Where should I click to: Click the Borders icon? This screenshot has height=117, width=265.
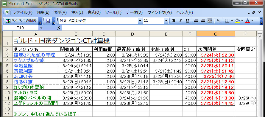tap(227, 21)
